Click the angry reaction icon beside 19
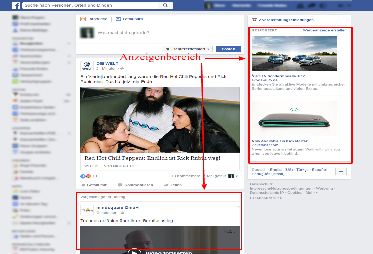The height and width of the screenshot is (254, 373). pos(88,176)
